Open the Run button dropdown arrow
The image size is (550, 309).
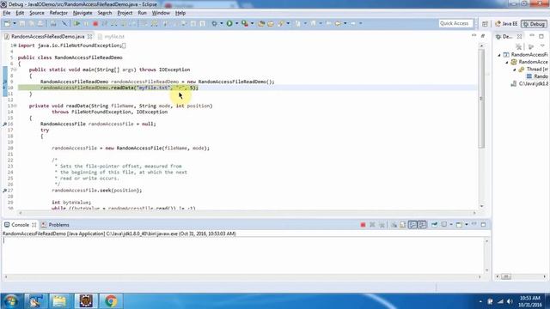tap(237, 23)
